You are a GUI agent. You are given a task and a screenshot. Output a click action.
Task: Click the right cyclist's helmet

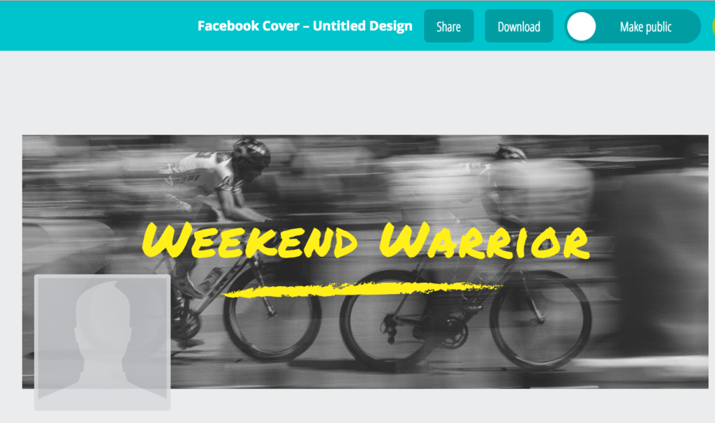point(509,152)
